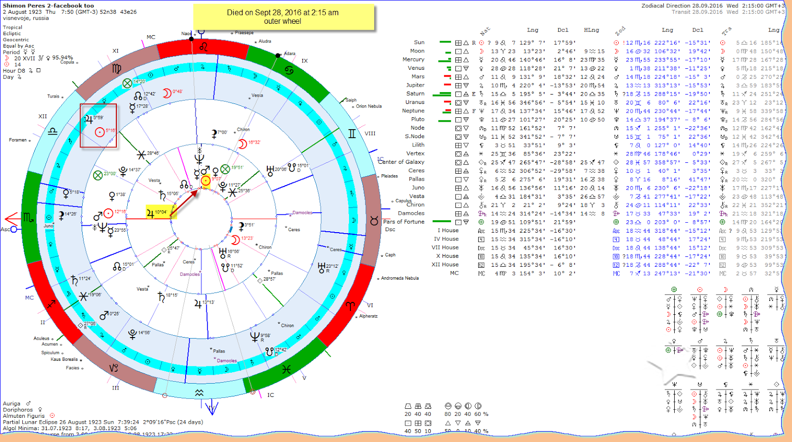Select the Aries glyph on the zodiac ring
The image size is (792, 442).
click(x=350, y=306)
